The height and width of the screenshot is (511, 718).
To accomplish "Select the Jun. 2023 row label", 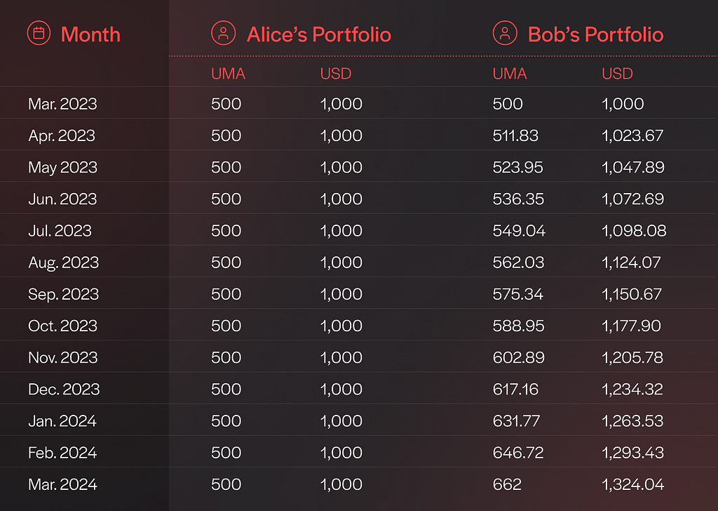I will pos(62,199).
